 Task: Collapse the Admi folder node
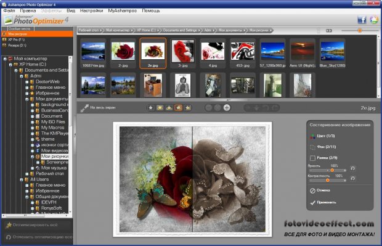22,76
